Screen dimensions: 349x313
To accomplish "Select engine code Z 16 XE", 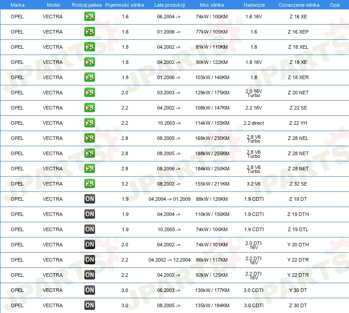I will [x=298, y=17].
